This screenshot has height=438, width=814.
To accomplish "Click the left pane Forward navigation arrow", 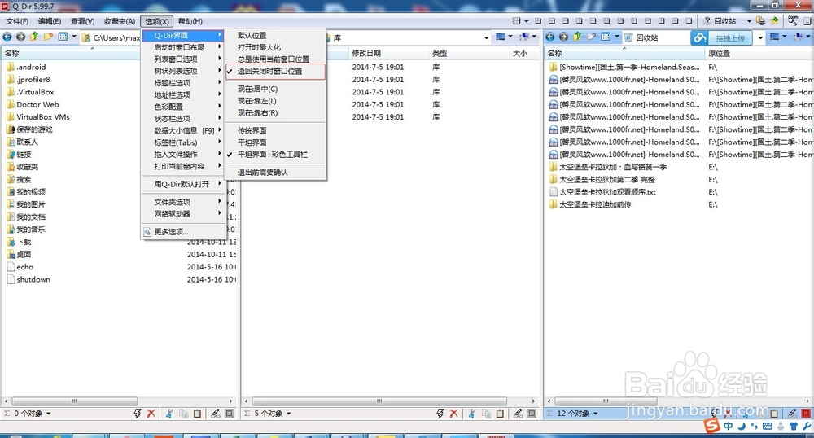I will pyautogui.click(x=21, y=37).
